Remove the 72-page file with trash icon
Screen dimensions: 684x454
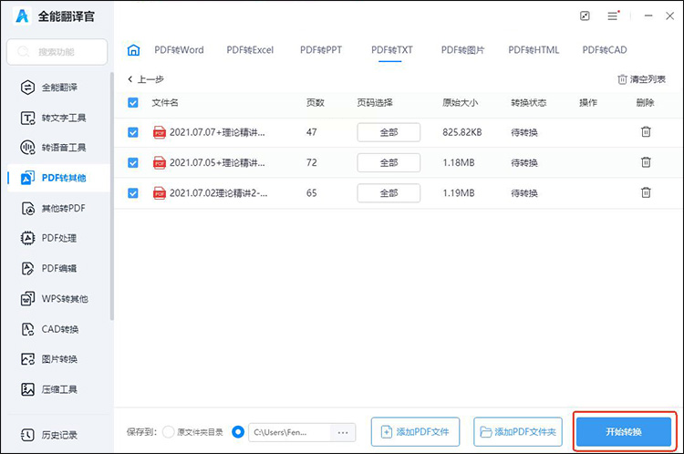click(x=646, y=162)
